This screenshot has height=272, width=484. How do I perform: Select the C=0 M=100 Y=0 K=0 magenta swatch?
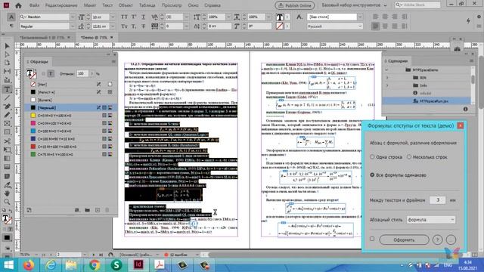click(71, 123)
